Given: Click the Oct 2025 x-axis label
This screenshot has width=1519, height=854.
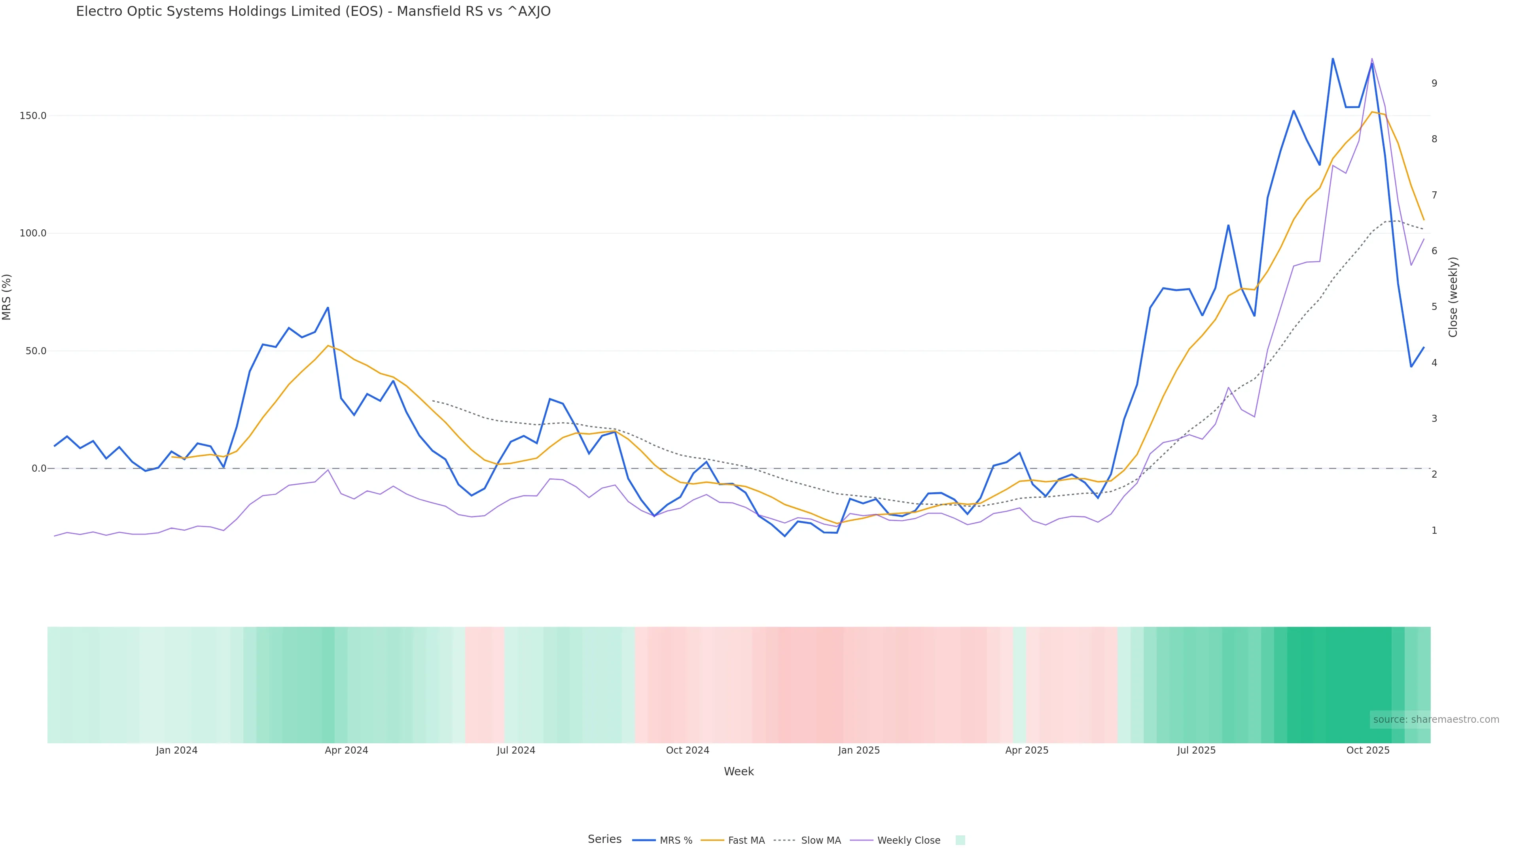Looking at the screenshot, I should point(1367,750).
